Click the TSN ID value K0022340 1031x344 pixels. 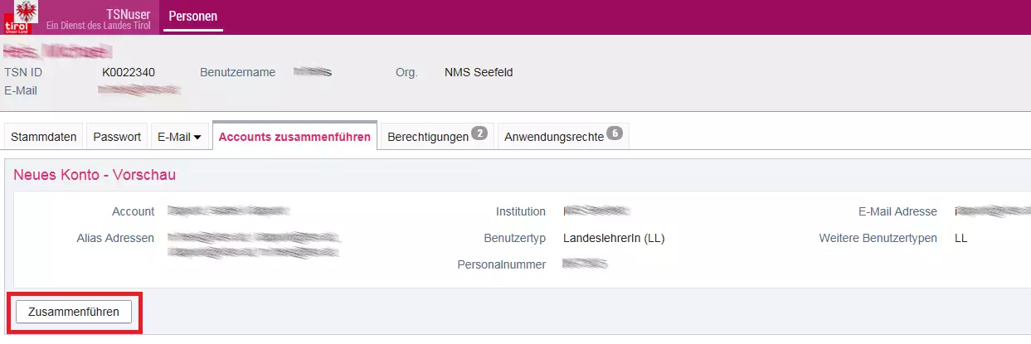(x=129, y=72)
